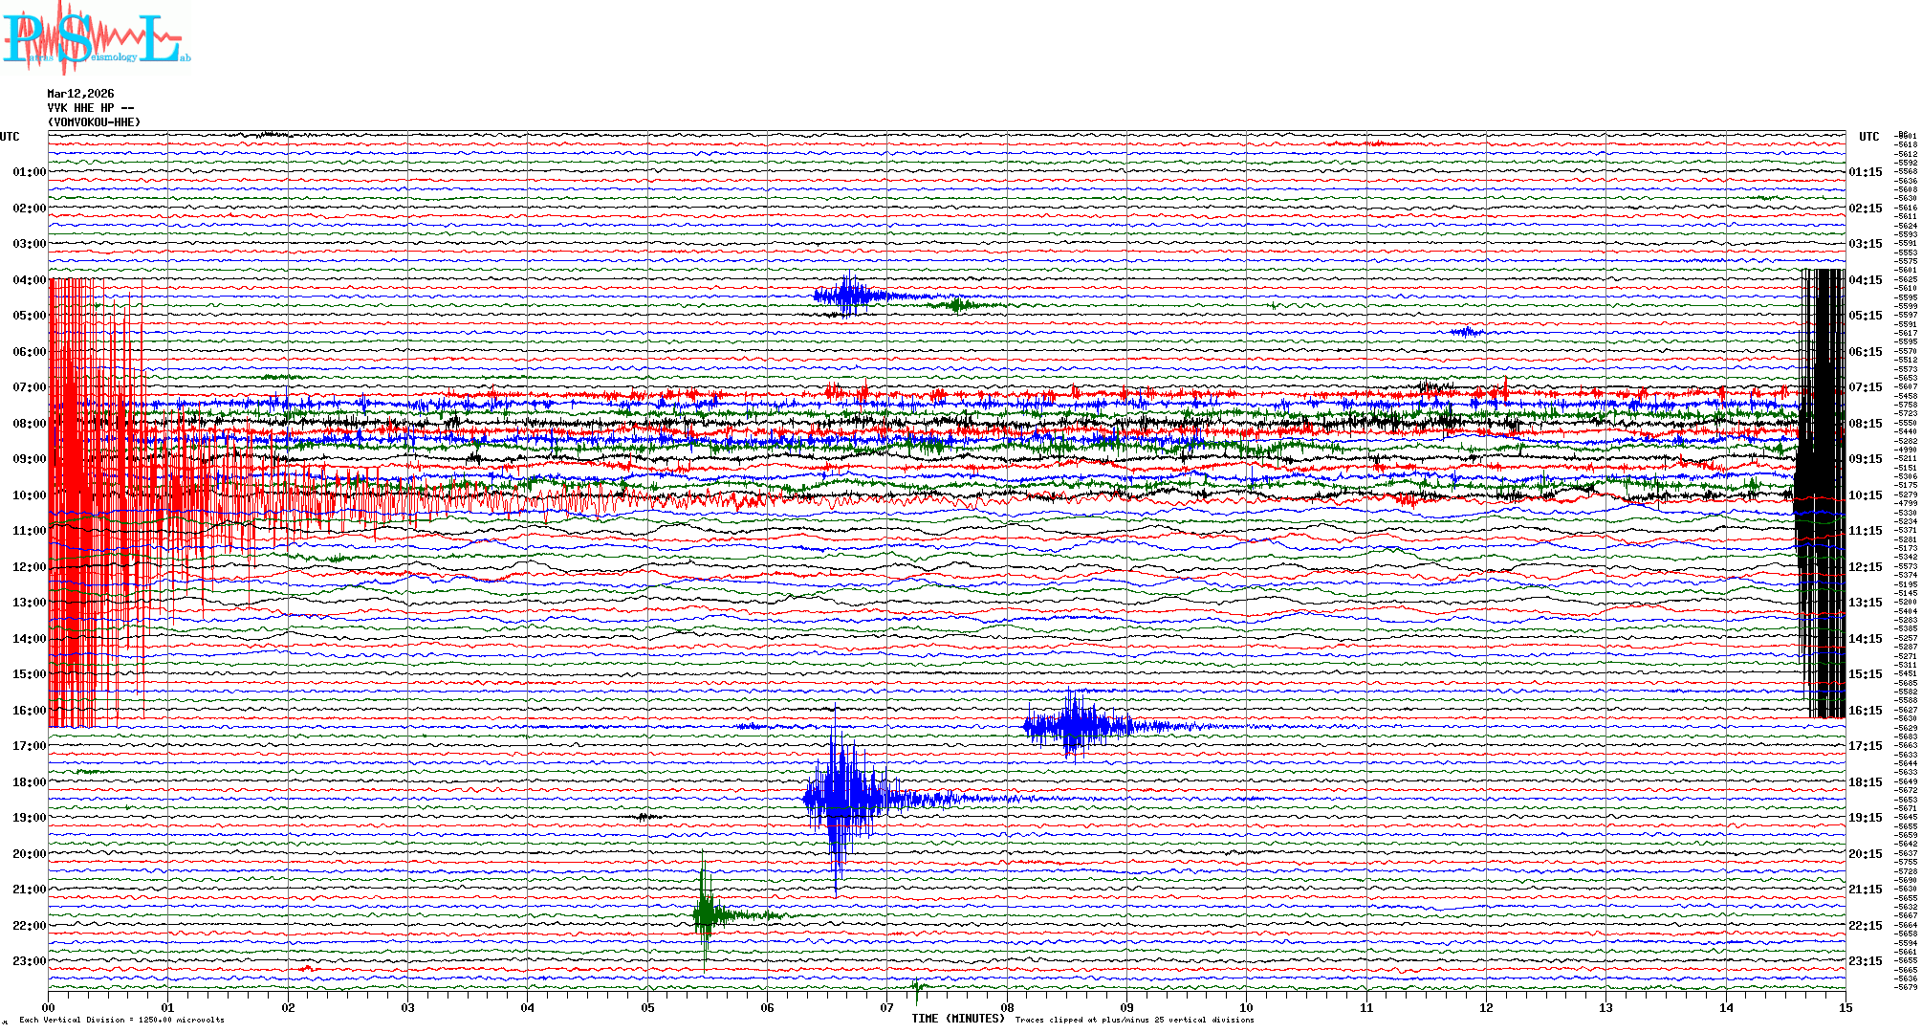Click the 21:15 time label on right axis
This screenshot has width=1922, height=1033.
(x=1865, y=890)
